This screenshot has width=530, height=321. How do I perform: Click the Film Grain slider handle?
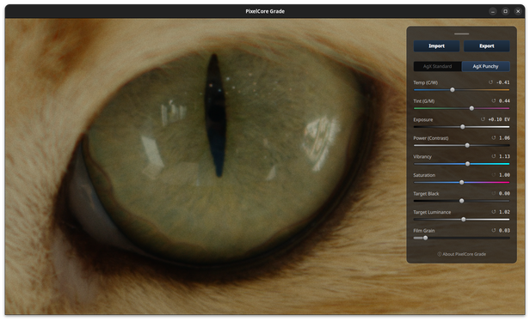425,238
